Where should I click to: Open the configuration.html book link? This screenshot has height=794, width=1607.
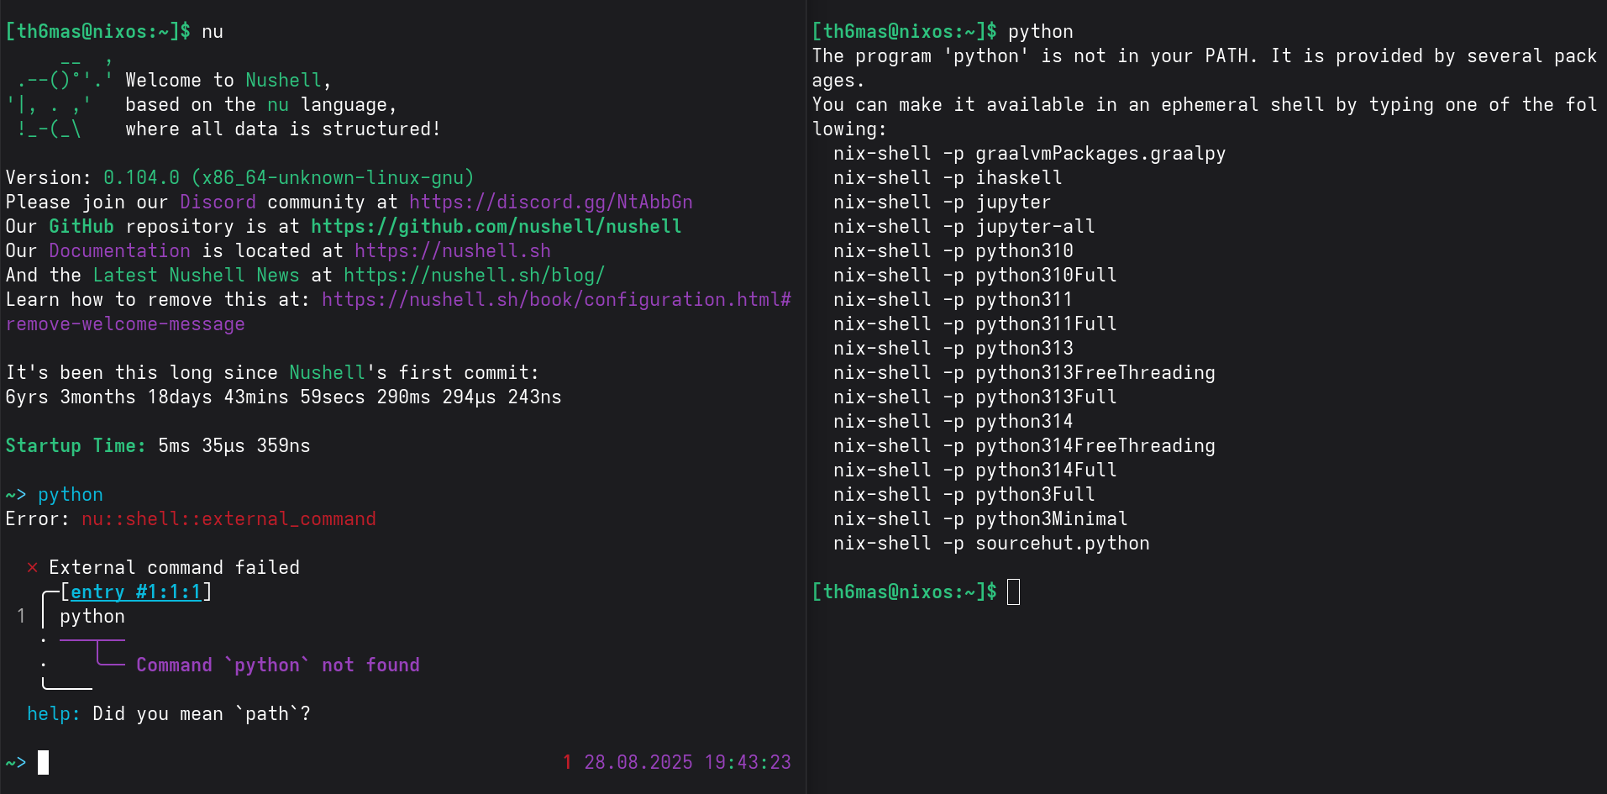555,300
